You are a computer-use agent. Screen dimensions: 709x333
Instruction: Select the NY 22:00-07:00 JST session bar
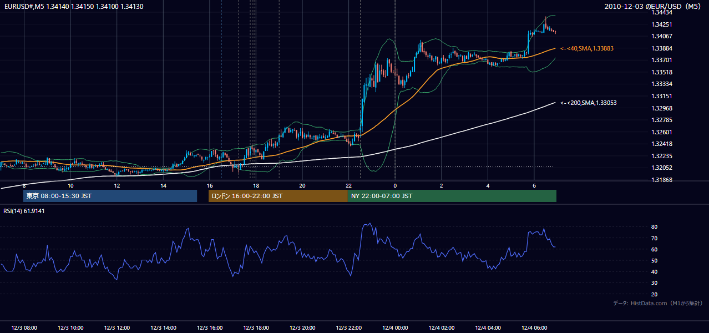pyautogui.click(x=452, y=196)
